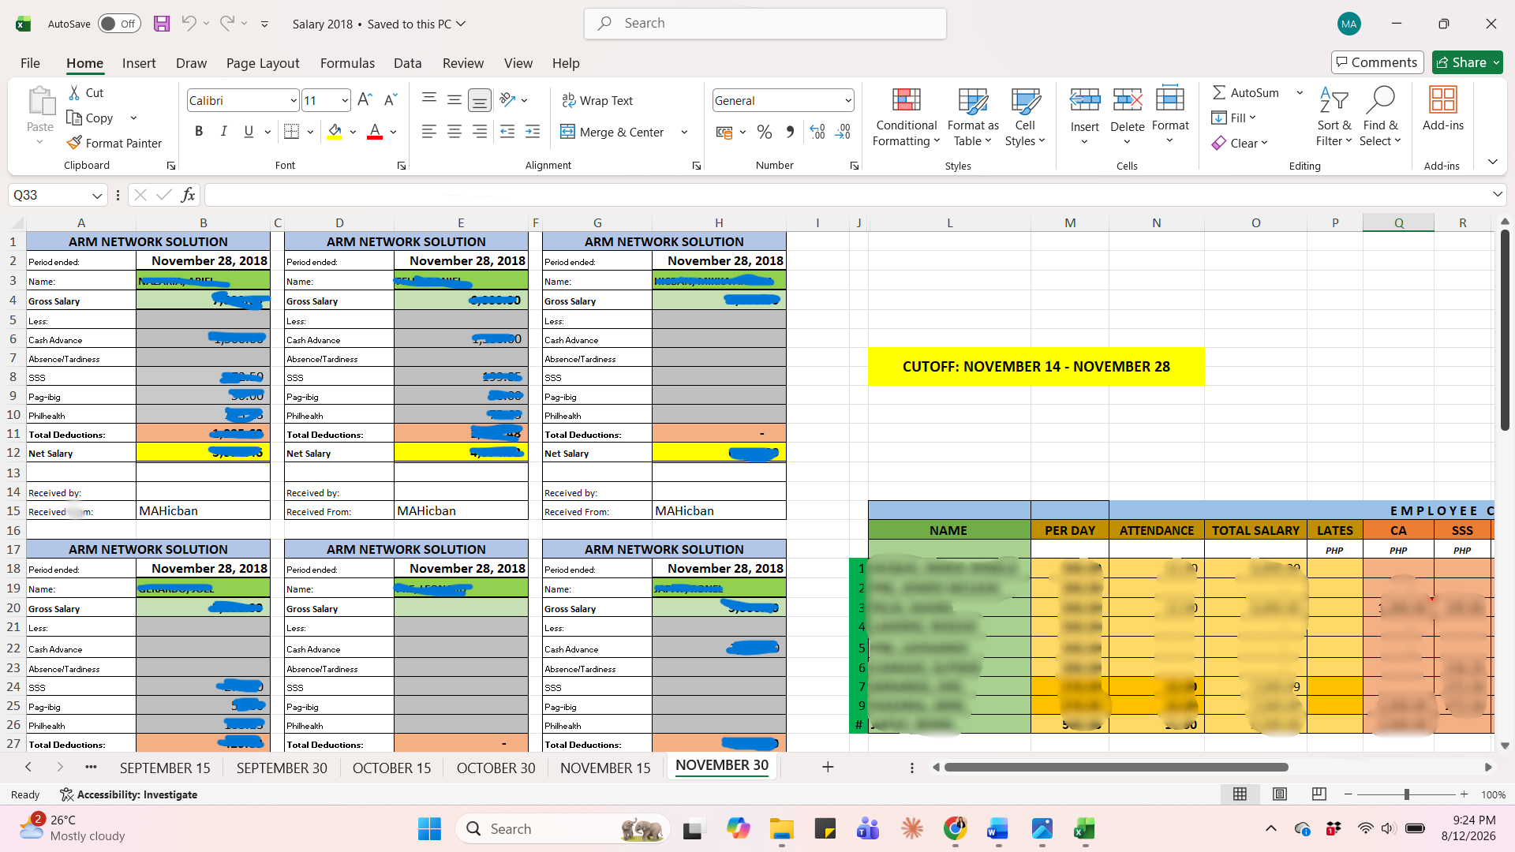Click the Insert Function fx icon
The width and height of the screenshot is (1515, 852).
(x=188, y=195)
